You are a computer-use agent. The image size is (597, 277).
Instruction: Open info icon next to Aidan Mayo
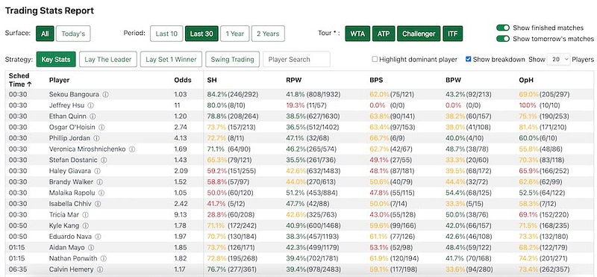pyautogui.click(x=92, y=248)
